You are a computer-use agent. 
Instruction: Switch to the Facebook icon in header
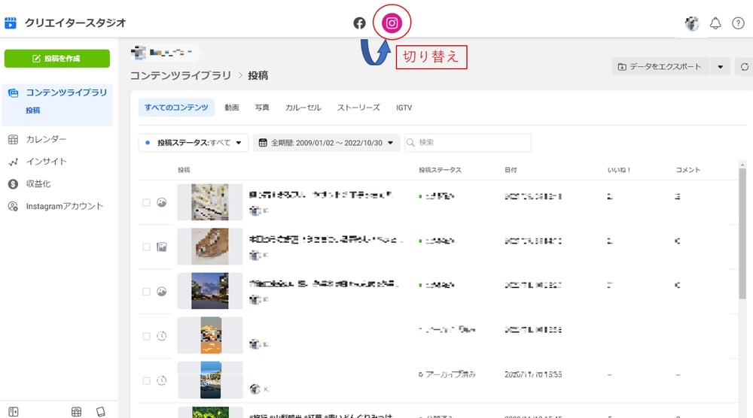359,23
